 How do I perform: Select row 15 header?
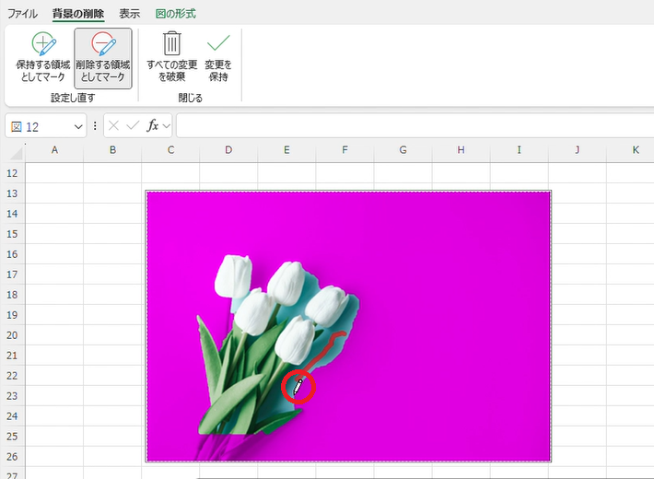pos(13,234)
